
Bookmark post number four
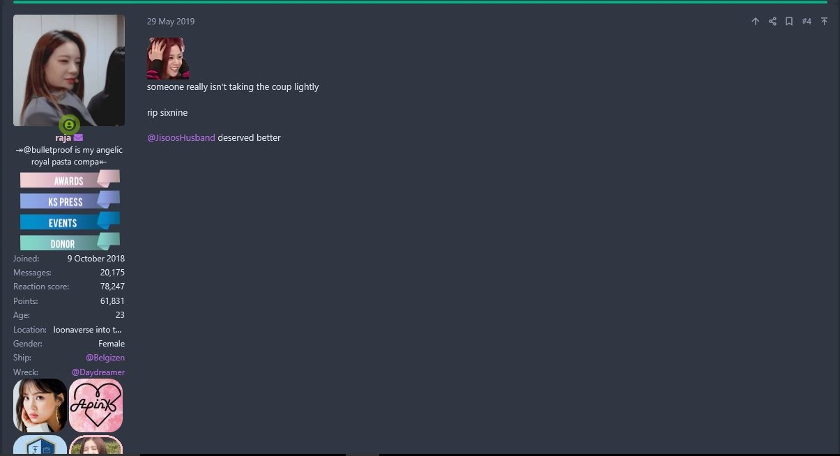click(x=789, y=22)
